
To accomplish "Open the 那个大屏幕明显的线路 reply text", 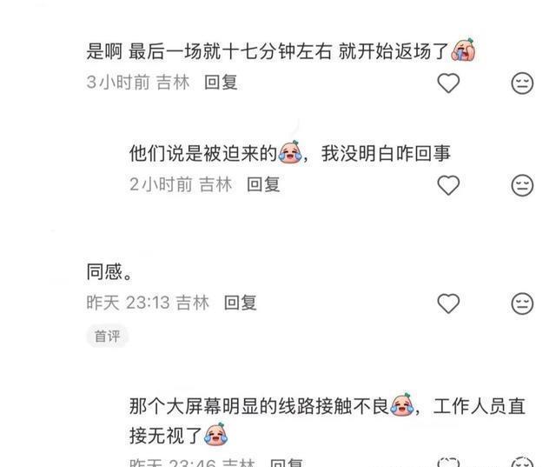I will click(x=327, y=421).
